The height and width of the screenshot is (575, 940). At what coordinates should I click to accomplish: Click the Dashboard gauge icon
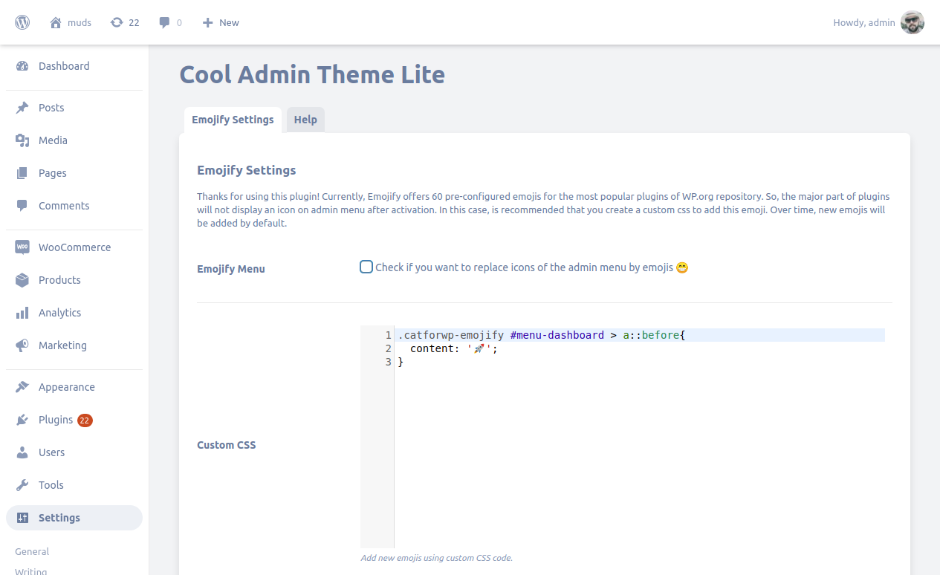tap(22, 66)
